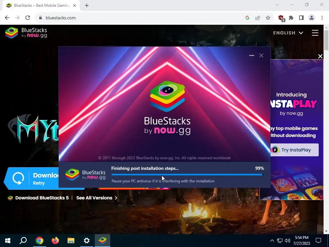Open Windows taskbar search
The width and height of the screenshot is (329, 247).
point(23,241)
